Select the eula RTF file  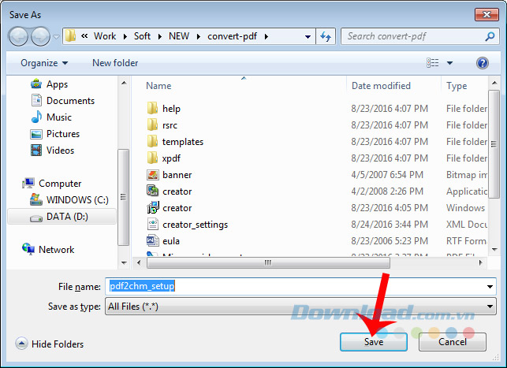pos(171,241)
